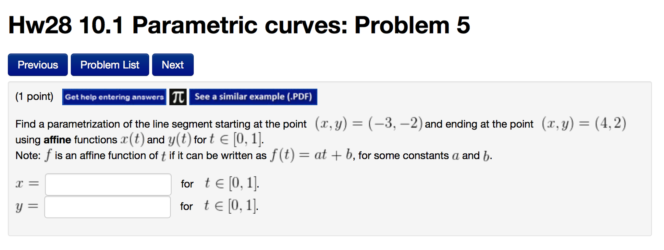Navigate back using the Previous button
664x250 pixels.
coord(37,65)
